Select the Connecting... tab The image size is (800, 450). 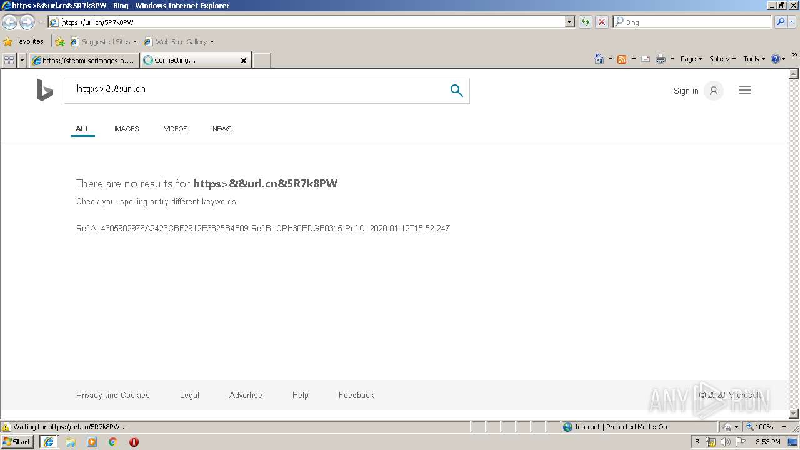(x=191, y=60)
